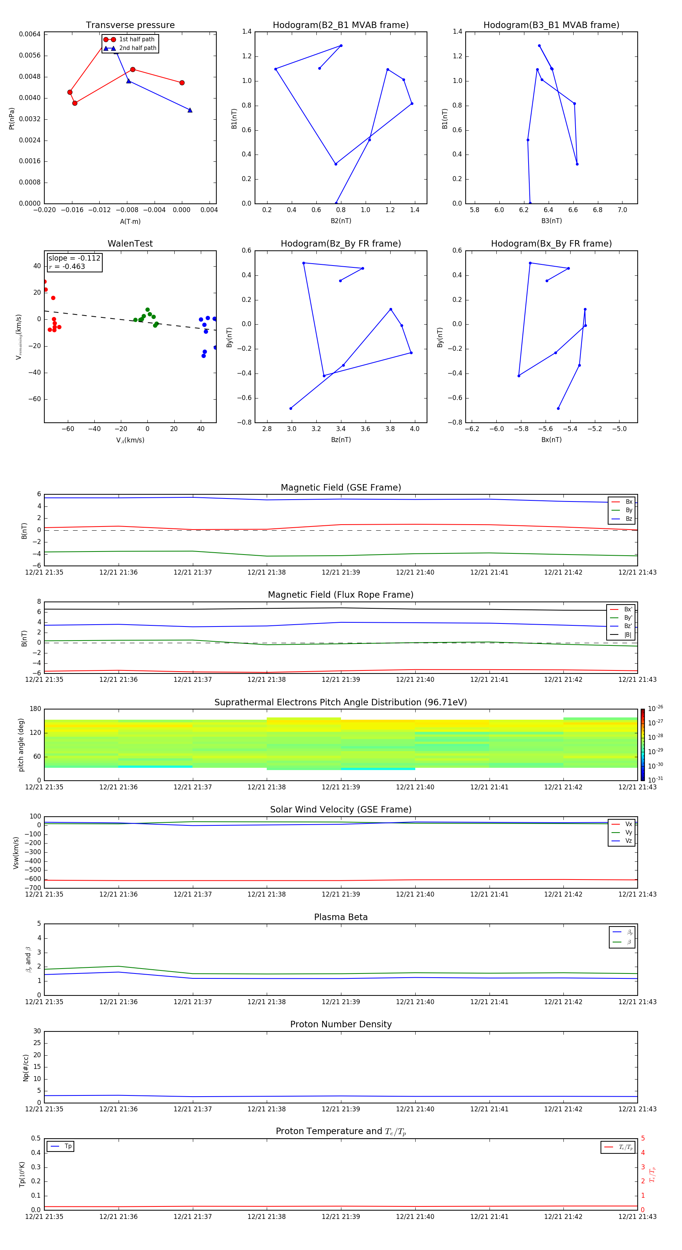Click the βp legend entry in Plasma Beta
The height and width of the screenshot is (1250, 682).
pos(622,932)
